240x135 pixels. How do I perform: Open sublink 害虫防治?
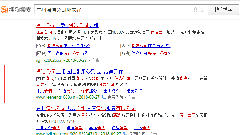[x=112, y=91]
